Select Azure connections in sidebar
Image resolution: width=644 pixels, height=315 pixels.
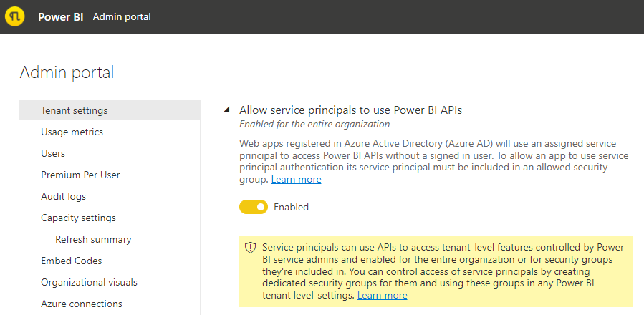[81, 304]
